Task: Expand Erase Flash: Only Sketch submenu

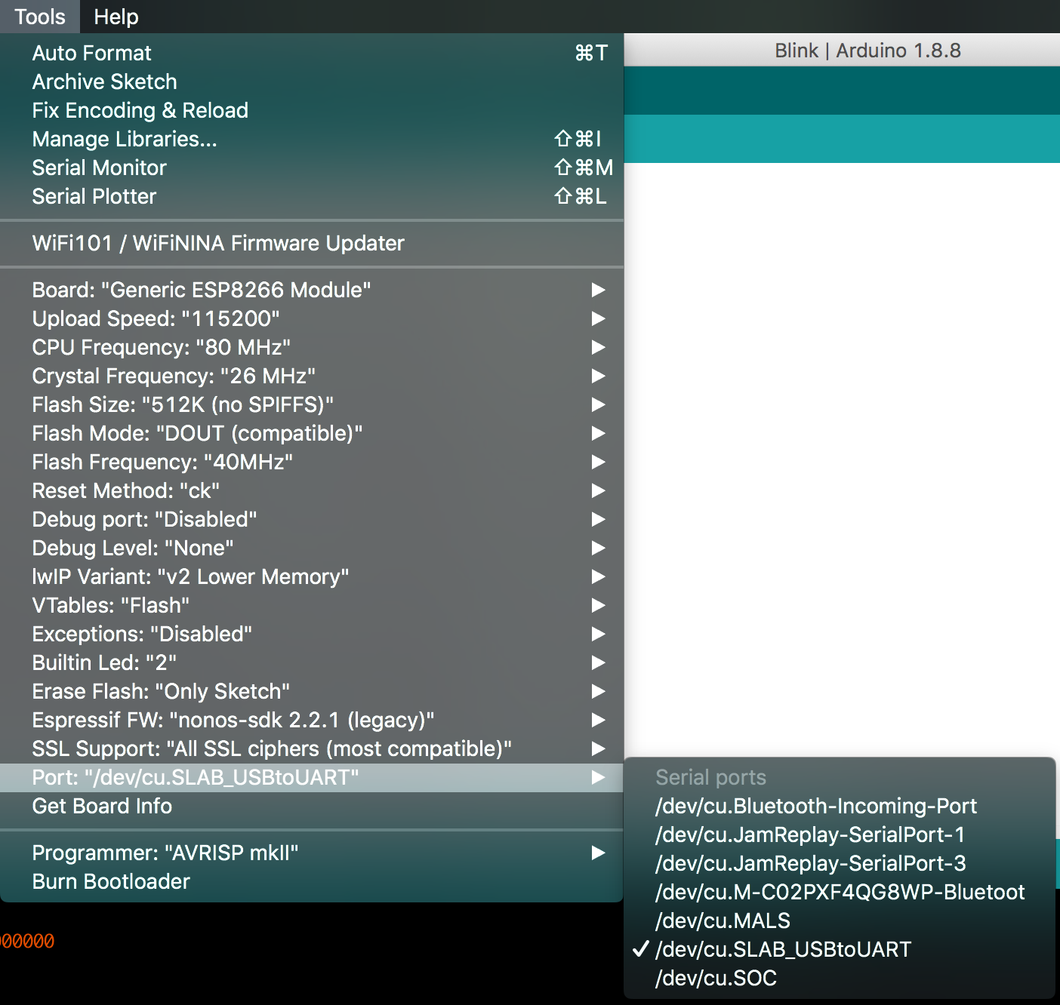Action: (x=312, y=691)
